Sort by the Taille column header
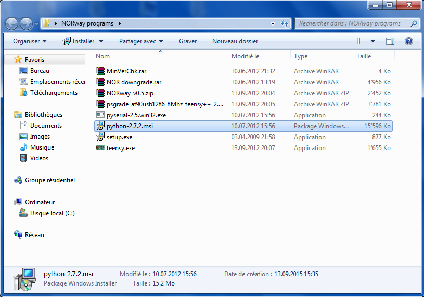 [374, 56]
